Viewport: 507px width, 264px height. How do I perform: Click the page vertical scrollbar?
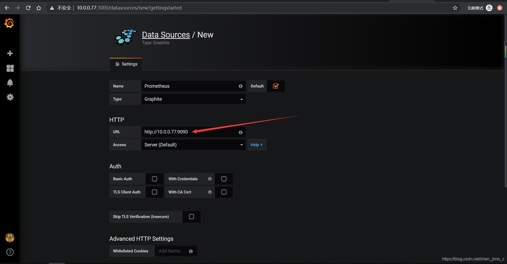(505, 100)
